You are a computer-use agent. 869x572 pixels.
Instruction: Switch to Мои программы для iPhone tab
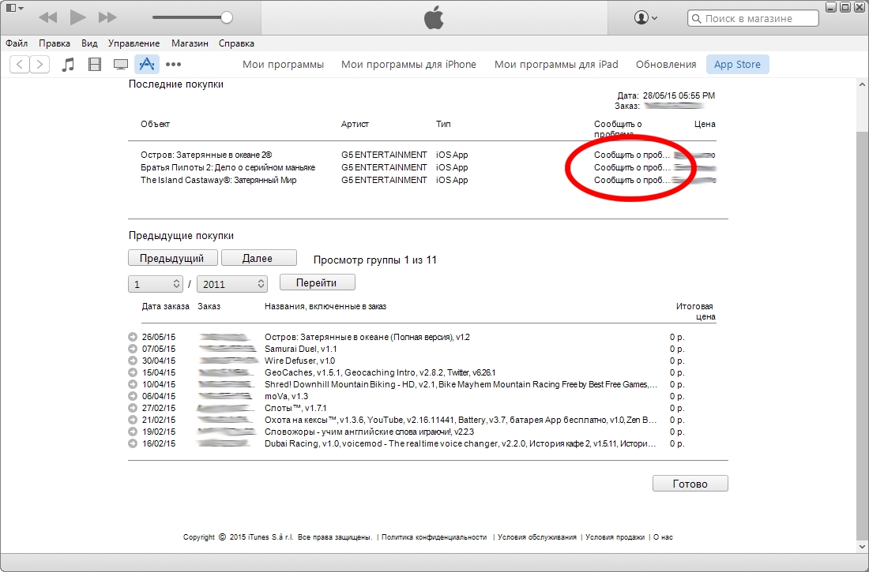pyautogui.click(x=408, y=64)
